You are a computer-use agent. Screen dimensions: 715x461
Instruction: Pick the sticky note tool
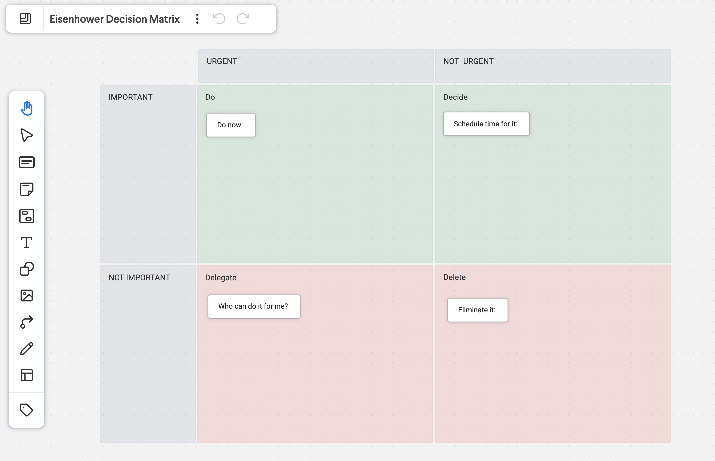pyautogui.click(x=27, y=189)
